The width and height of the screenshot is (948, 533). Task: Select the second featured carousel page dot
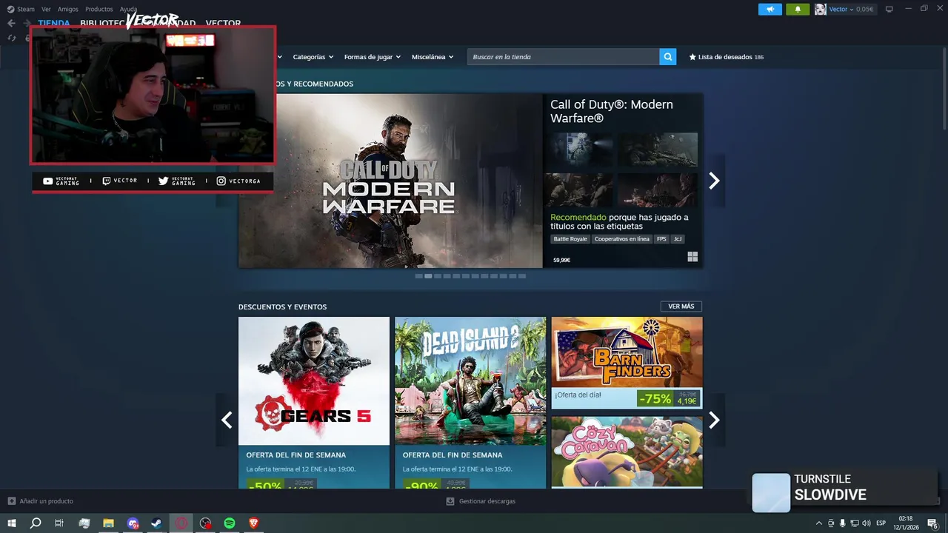pyautogui.click(x=428, y=276)
